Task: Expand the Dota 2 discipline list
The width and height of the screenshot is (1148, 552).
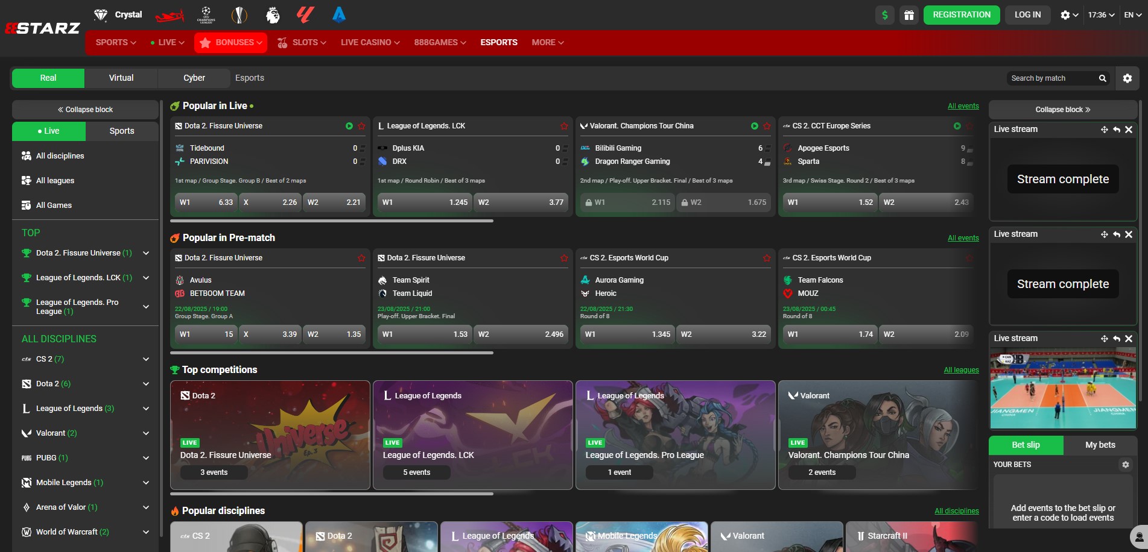Action: [x=146, y=384]
